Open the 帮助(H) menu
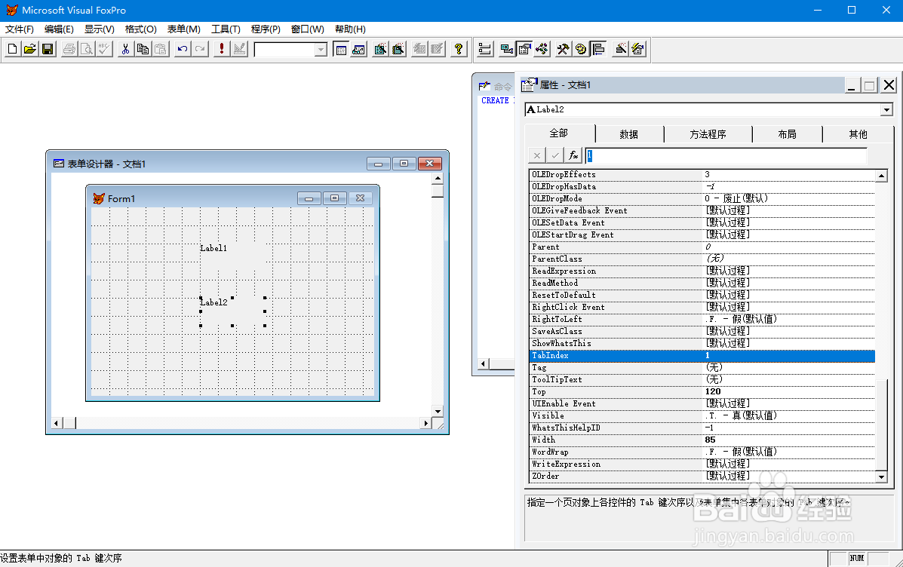Image resolution: width=903 pixels, height=567 pixels. (x=350, y=29)
